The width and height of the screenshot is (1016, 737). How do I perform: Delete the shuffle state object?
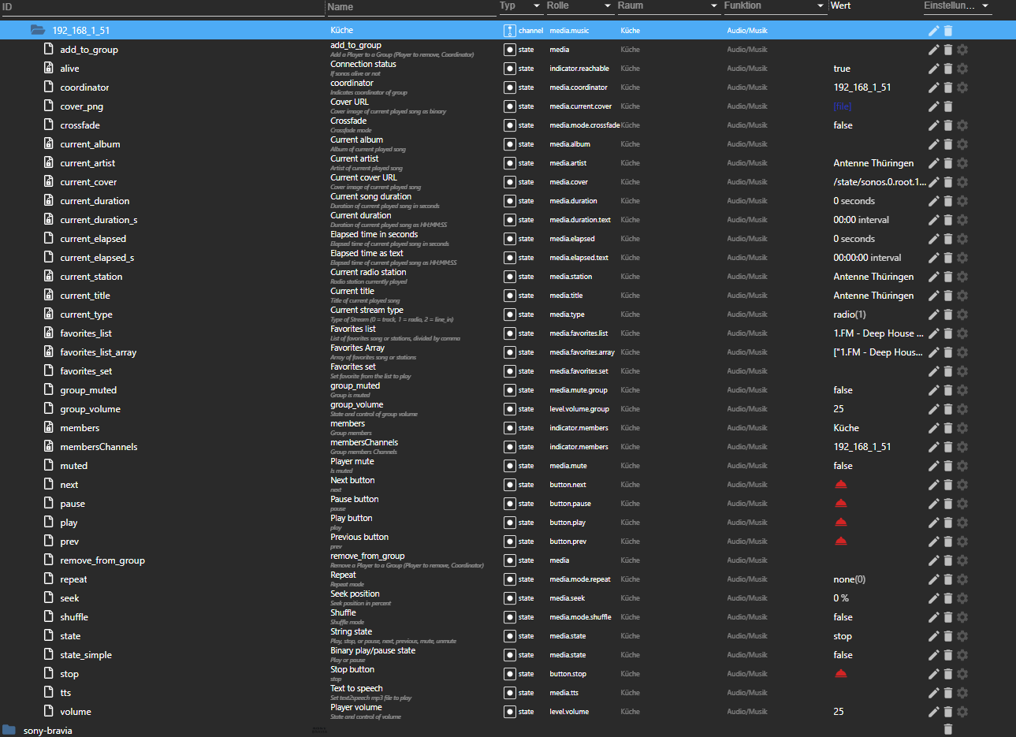pyautogui.click(x=948, y=617)
